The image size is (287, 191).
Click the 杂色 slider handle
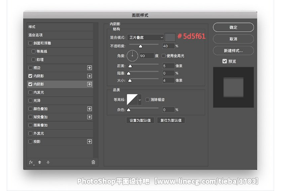pyautogui.click(x=129, y=110)
